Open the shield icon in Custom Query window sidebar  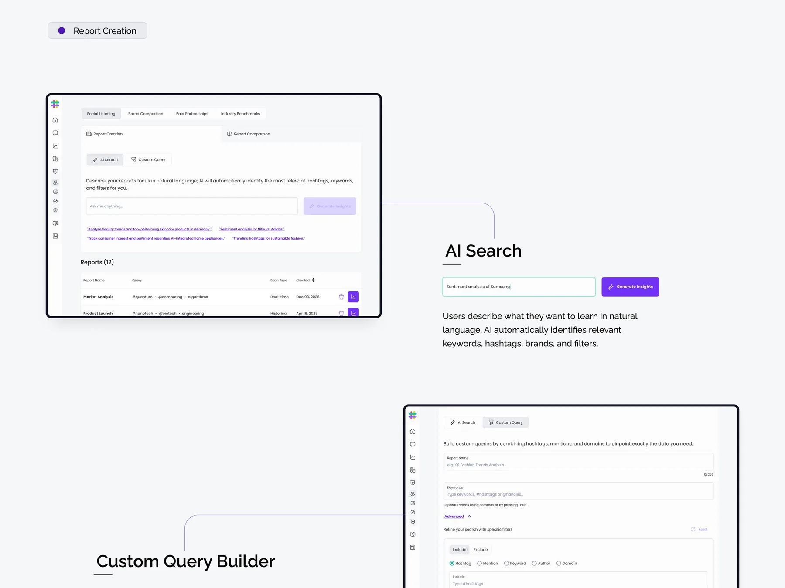click(413, 483)
